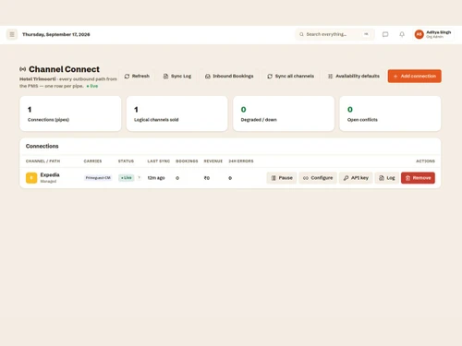Select the Connections (pipes) card

tap(70, 113)
